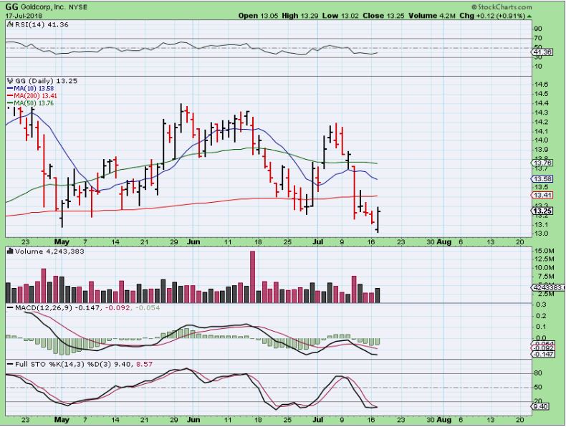Click the indicator icon beside RSI(14)
Screen dimensions: 566x427
[x=10, y=24]
